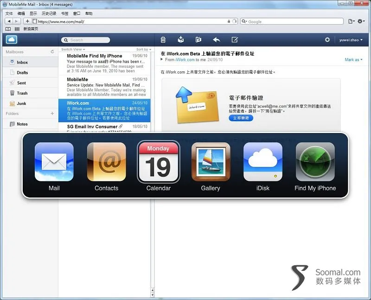Click the 立即驗證 verify button
This screenshot has width=371, height=300.
[x=241, y=118]
